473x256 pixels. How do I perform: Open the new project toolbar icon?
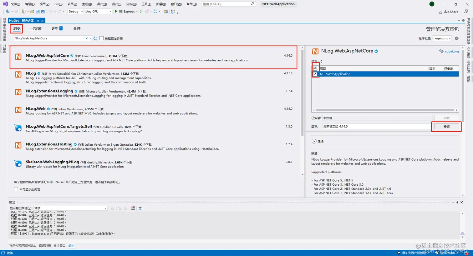click(24, 12)
